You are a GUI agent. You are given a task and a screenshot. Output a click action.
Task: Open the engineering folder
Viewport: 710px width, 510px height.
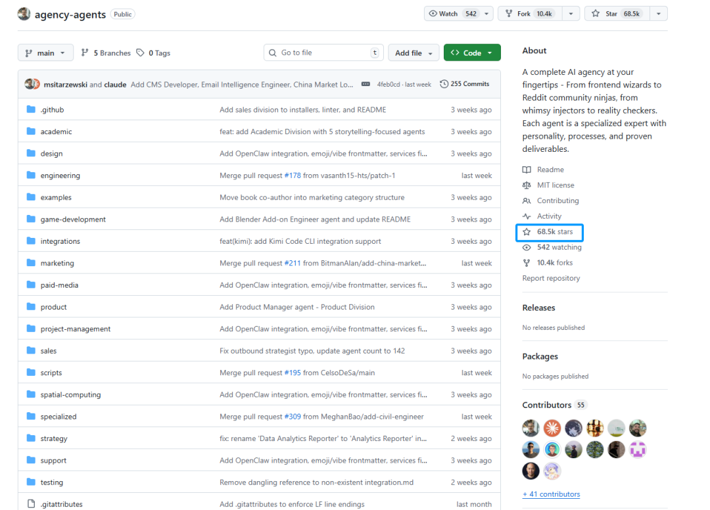[60, 175]
